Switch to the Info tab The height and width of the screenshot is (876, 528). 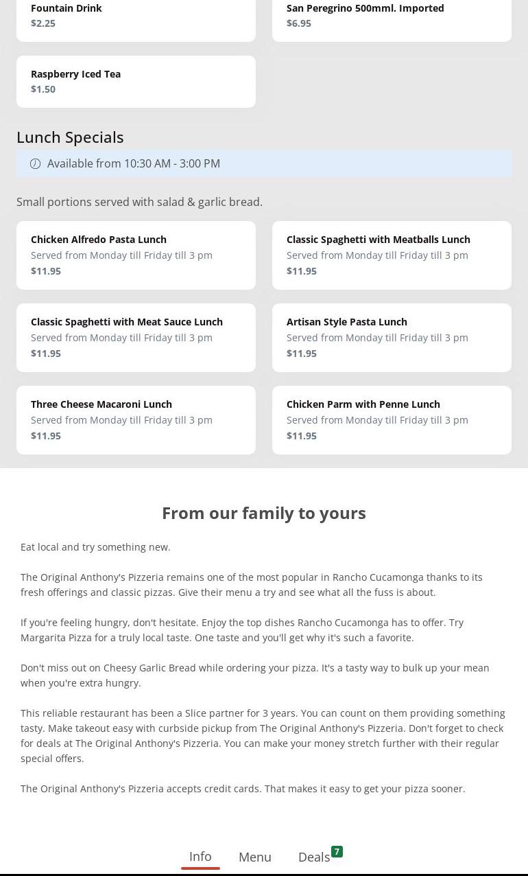tap(200, 857)
